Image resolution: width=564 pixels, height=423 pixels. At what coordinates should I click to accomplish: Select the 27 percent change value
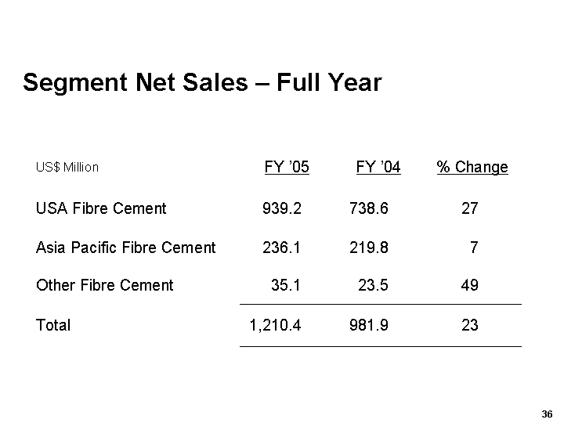(x=470, y=208)
